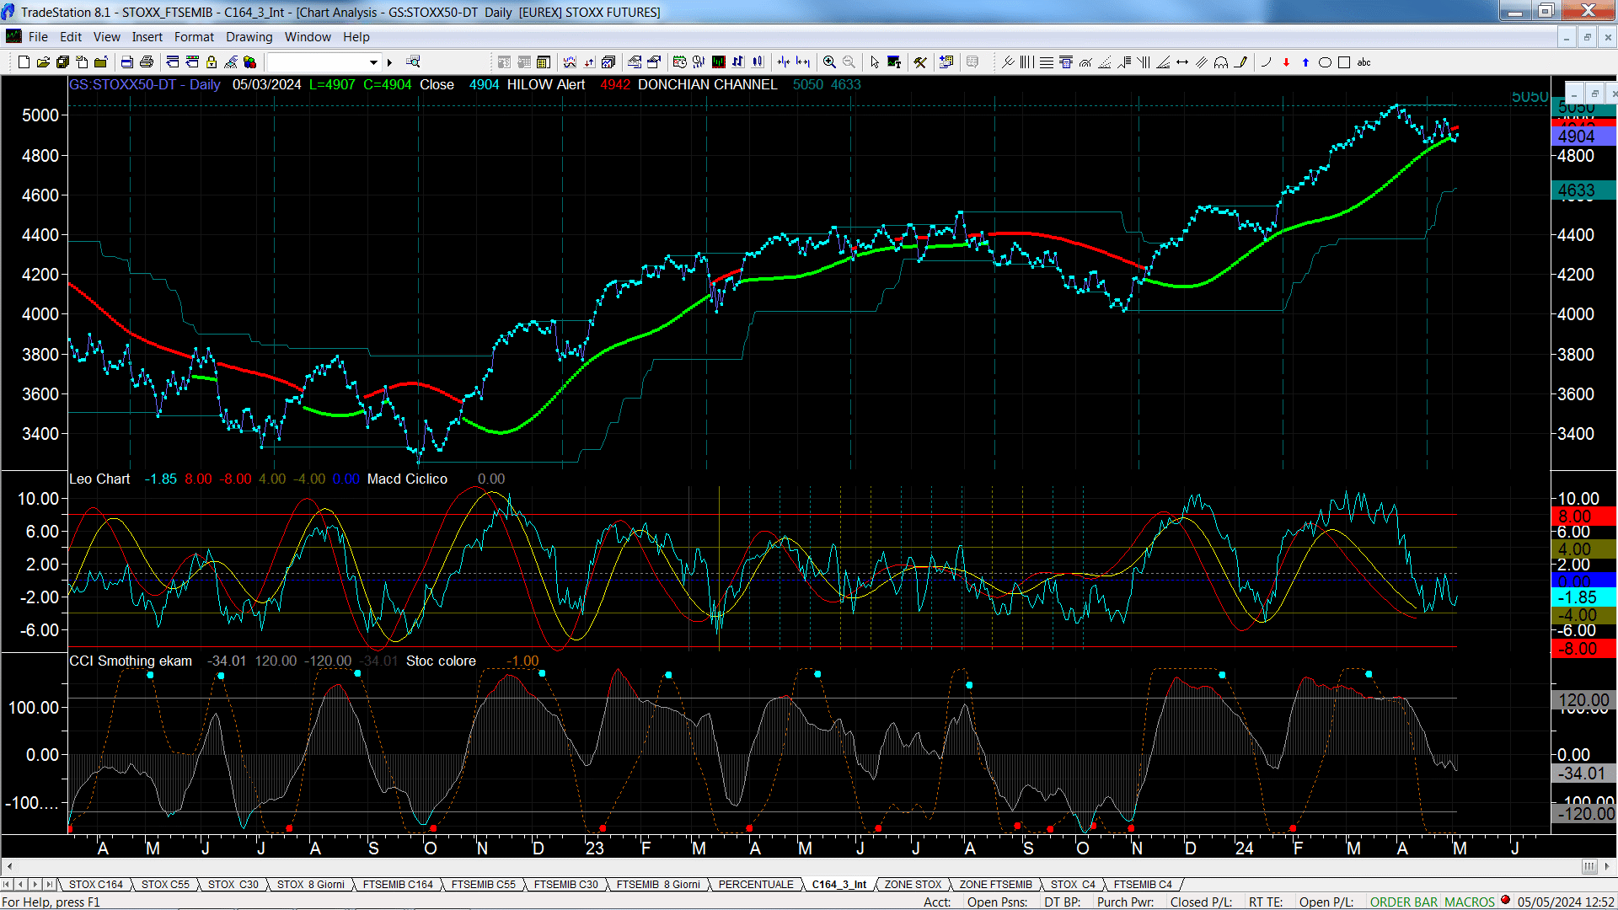Select the Andrews Pitchfork drawing tool

[1008, 62]
